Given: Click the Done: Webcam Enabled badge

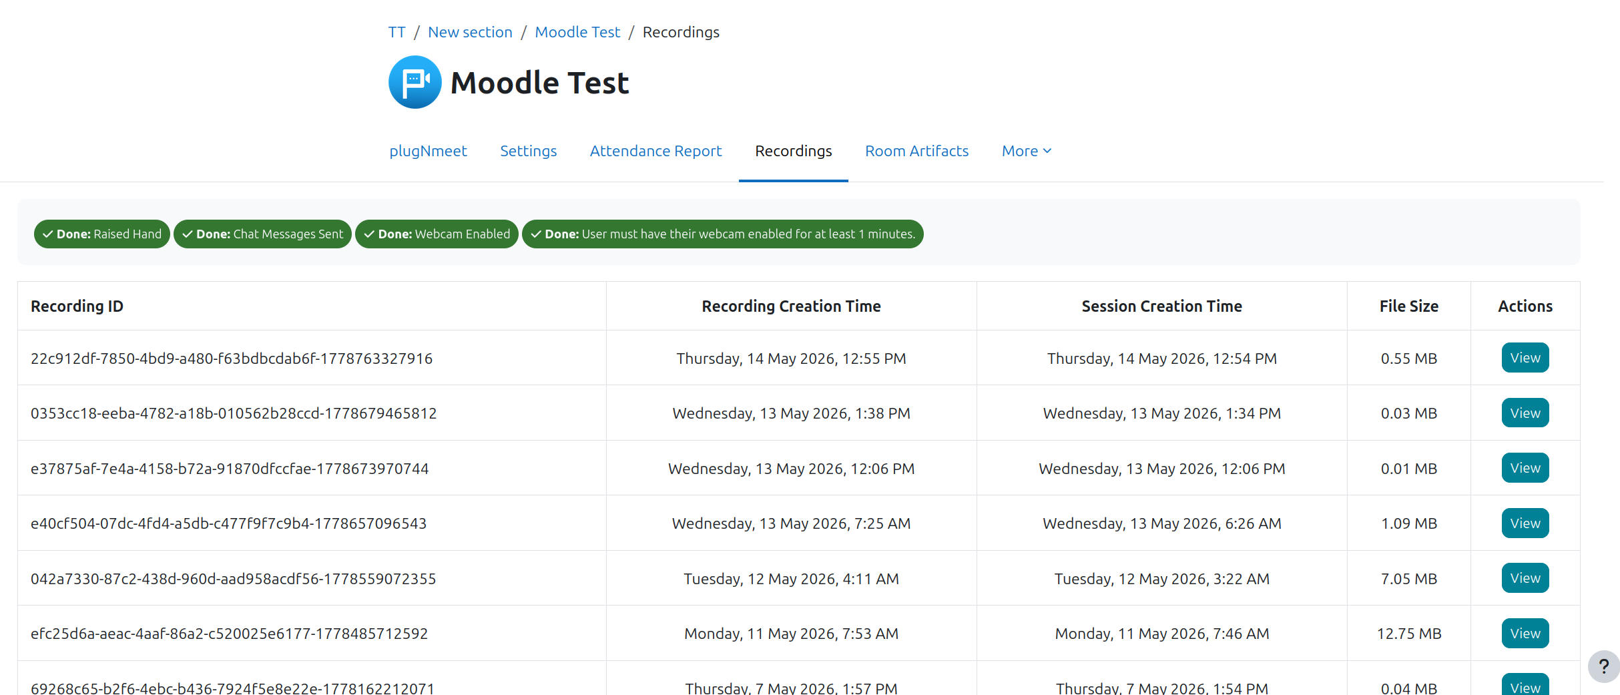Looking at the screenshot, I should [x=437, y=234].
